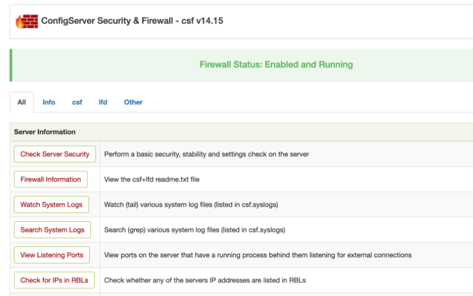This screenshot has height=296, width=473.
Task: Click the listening ports description text
Action: (x=258, y=255)
